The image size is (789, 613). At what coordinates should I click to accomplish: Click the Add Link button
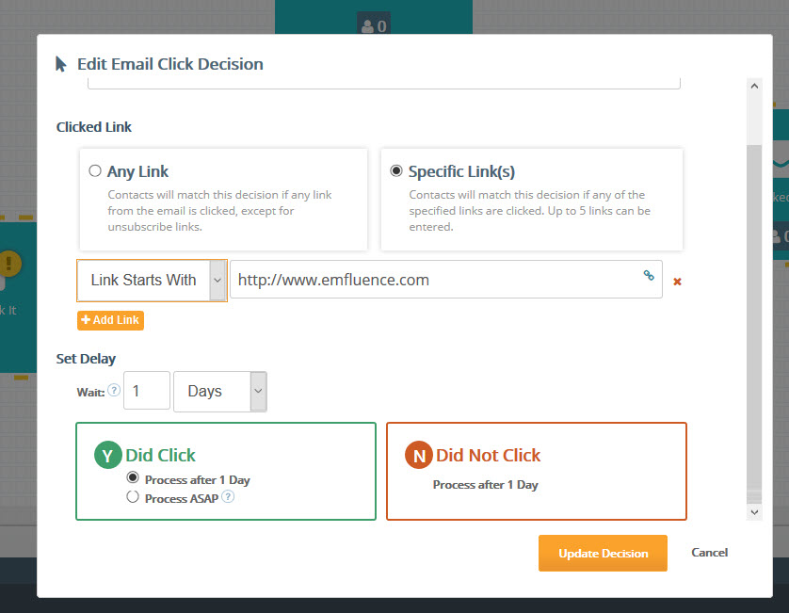(x=111, y=320)
